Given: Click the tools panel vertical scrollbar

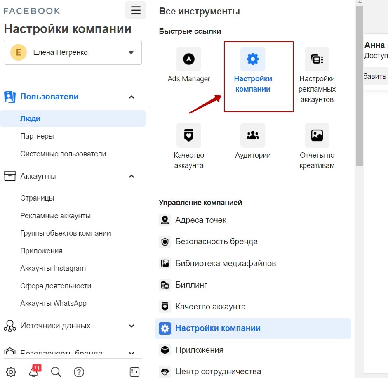Looking at the screenshot, I should pyautogui.click(x=360, y=86).
